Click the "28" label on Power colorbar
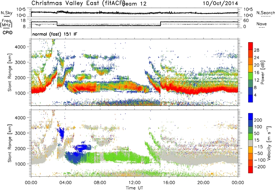 pyautogui.click(x=256, y=50)
